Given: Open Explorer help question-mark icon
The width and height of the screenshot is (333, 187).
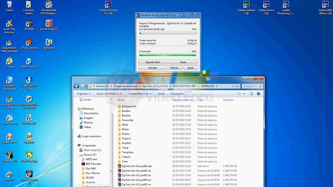Looking at the screenshot, I should (258, 94).
